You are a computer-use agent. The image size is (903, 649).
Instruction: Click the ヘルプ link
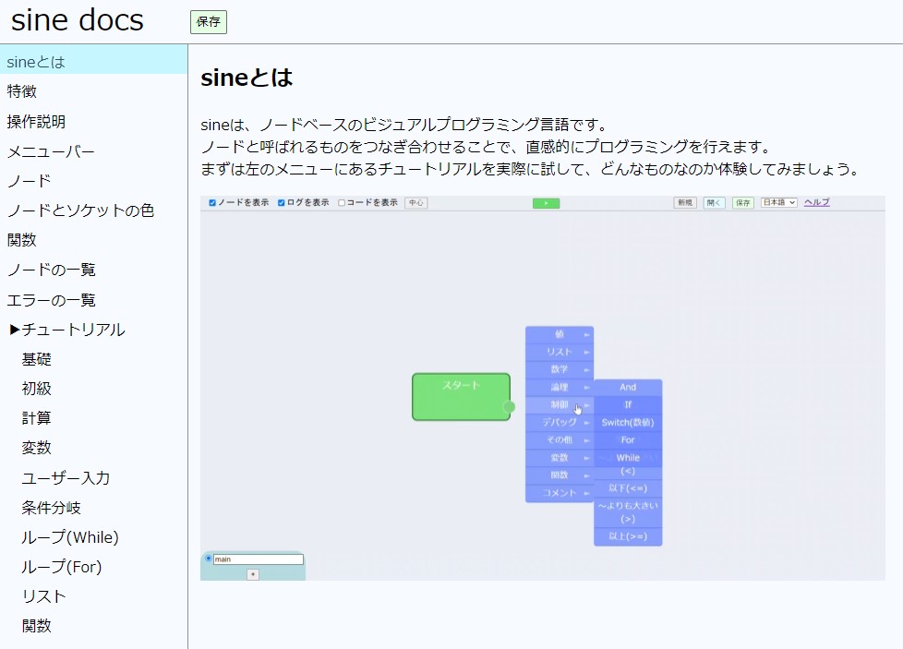[x=816, y=202]
